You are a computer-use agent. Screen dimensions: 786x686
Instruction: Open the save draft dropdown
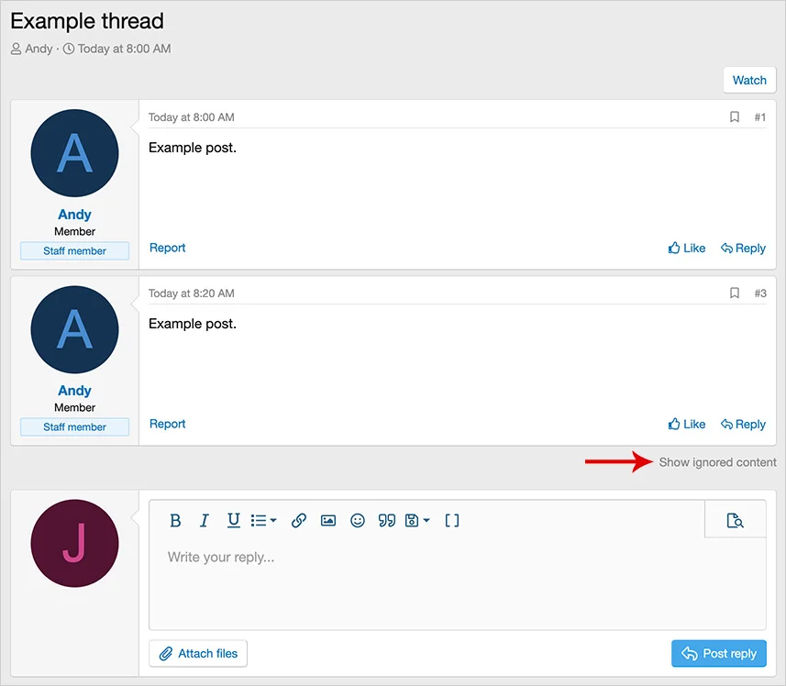coord(417,520)
